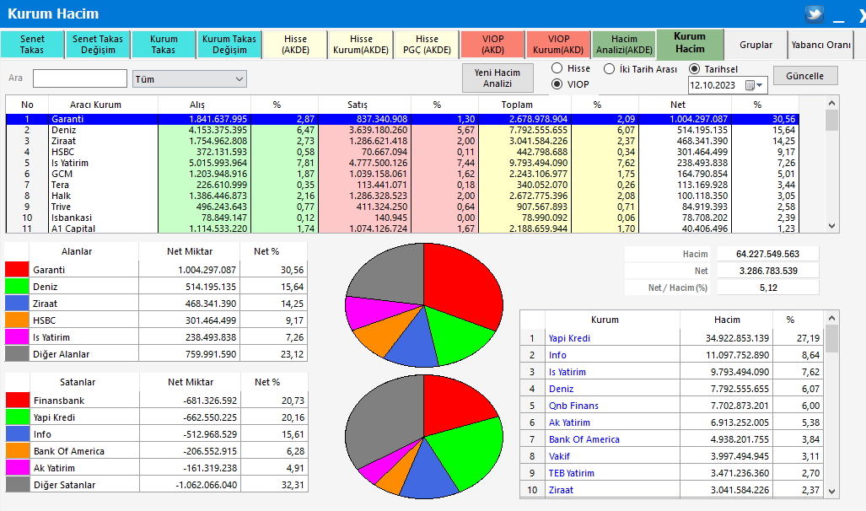Click the blue swatch beside Info in Satanlar

click(x=17, y=433)
